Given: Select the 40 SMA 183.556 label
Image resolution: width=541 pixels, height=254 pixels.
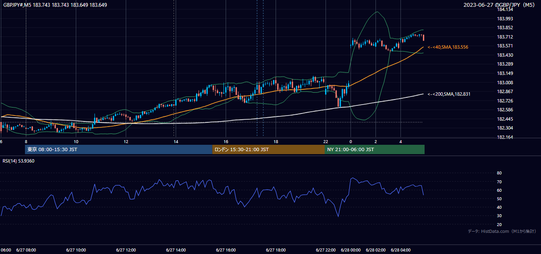Looking at the screenshot, I should point(448,47).
